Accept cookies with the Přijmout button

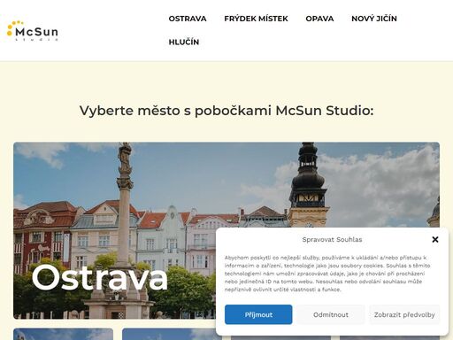pyautogui.click(x=258, y=314)
